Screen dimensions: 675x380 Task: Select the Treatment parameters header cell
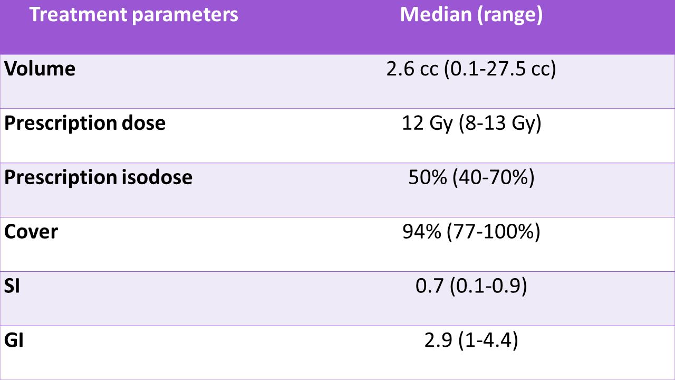coord(134,27)
